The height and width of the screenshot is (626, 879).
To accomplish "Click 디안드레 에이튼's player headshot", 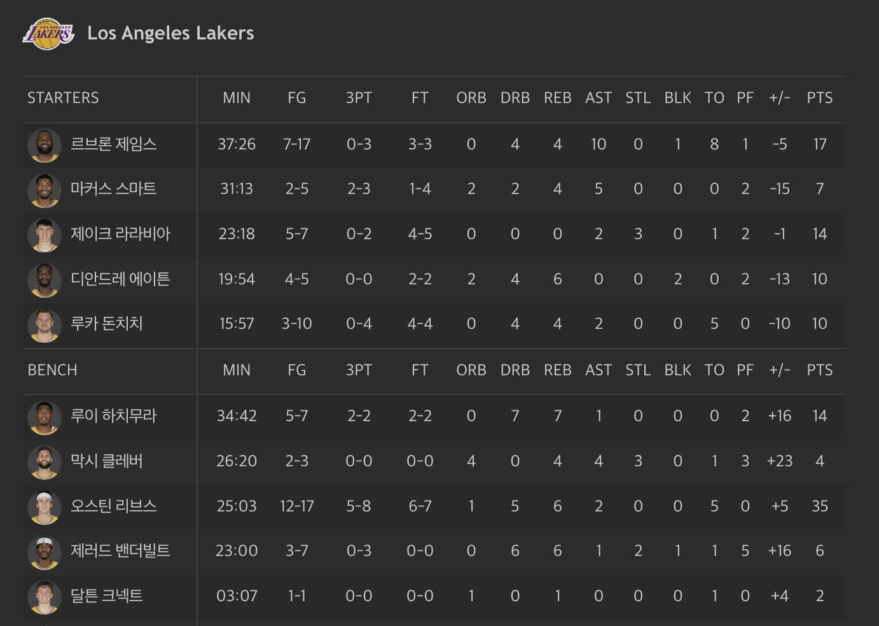I will pyautogui.click(x=45, y=280).
